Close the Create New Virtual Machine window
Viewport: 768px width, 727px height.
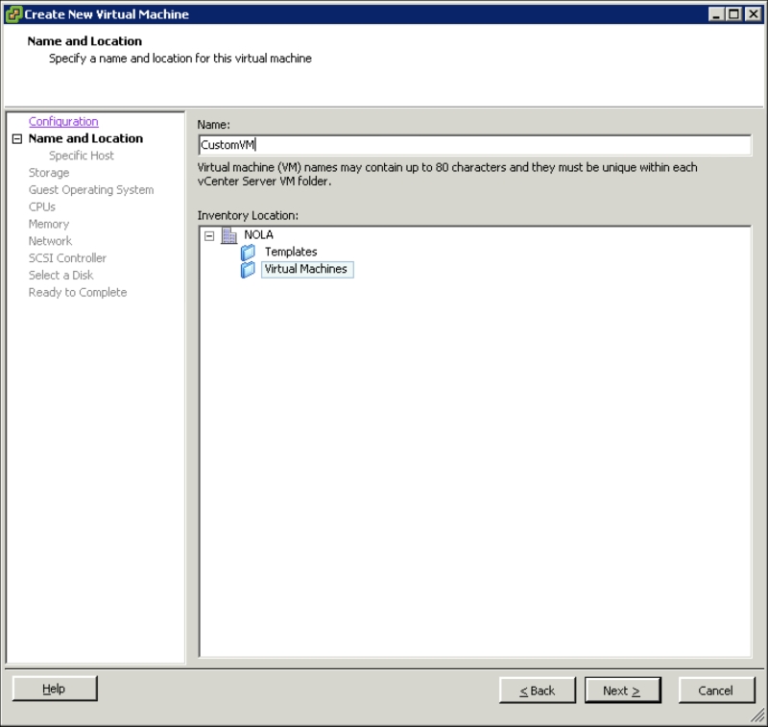753,14
